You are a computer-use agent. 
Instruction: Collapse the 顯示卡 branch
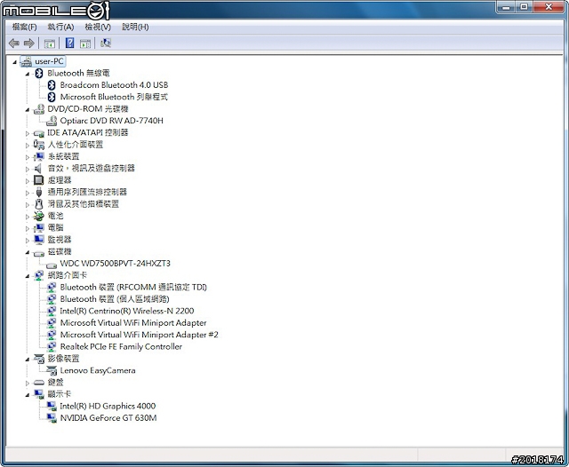pos(28,395)
